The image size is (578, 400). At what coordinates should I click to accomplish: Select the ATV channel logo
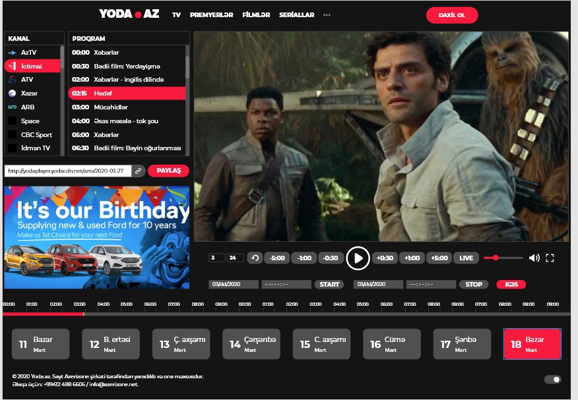[12, 80]
